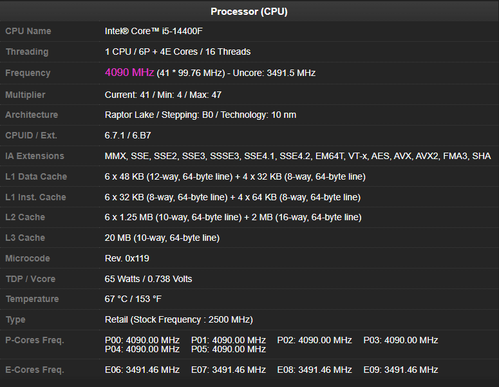499x387 pixels.
Task: Click the Threading row label
Action: [27, 52]
